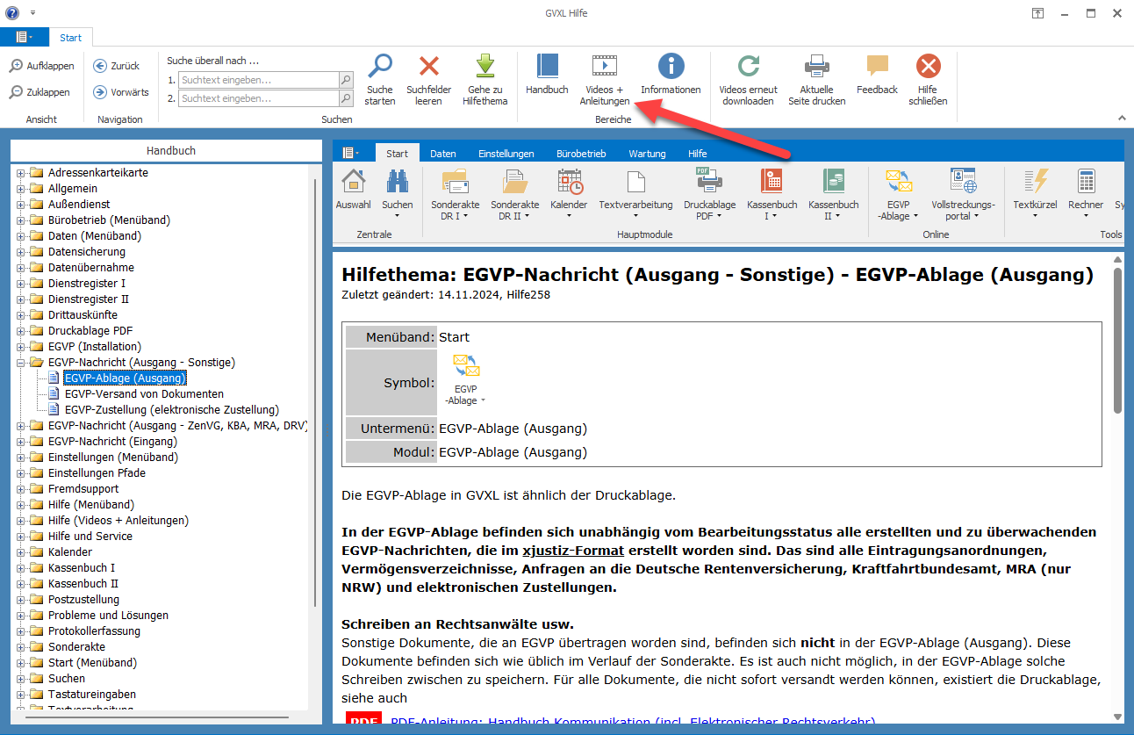
Task: Open Videos + Anleitungen section
Action: pyautogui.click(x=605, y=79)
